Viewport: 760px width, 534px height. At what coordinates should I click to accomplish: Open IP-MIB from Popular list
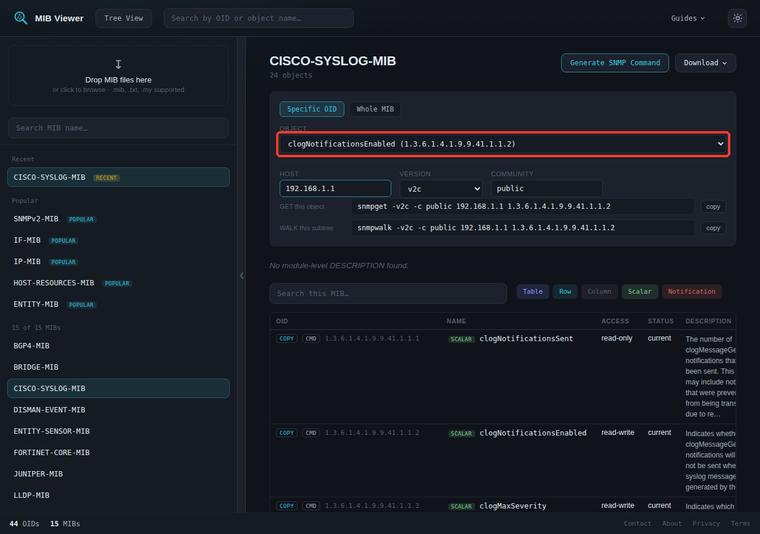coord(118,262)
